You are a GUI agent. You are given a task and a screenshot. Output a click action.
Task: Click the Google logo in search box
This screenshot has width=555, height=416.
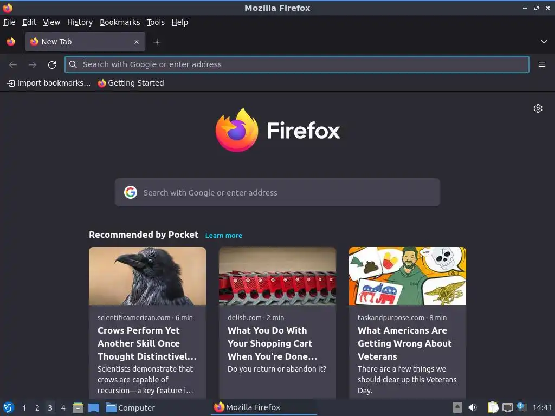point(131,192)
